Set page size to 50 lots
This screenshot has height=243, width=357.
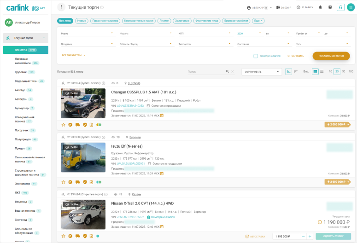pyautogui.click(x=344, y=72)
